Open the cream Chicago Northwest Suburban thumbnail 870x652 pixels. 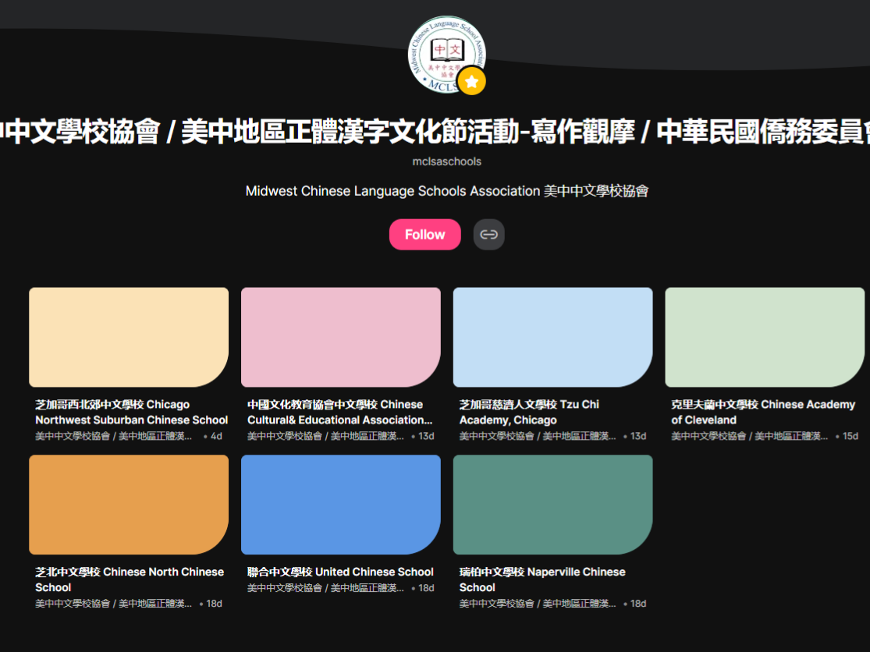pyautogui.click(x=129, y=337)
